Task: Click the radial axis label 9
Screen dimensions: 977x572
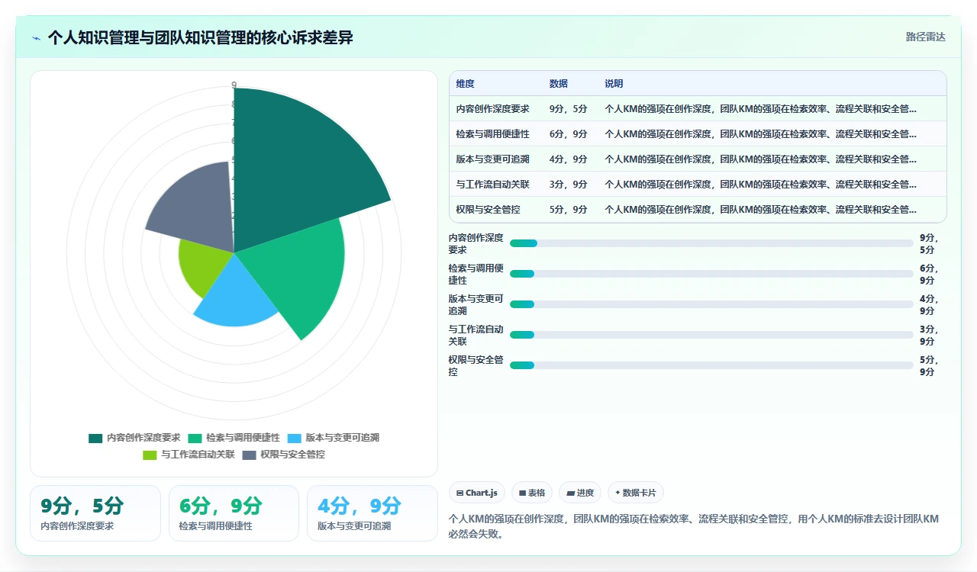Action: point(234,85)
